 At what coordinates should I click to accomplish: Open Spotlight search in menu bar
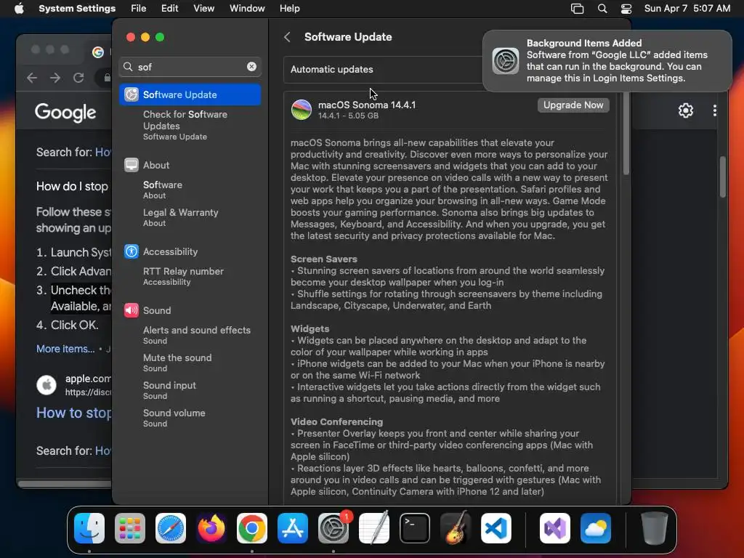click(602, 9)
